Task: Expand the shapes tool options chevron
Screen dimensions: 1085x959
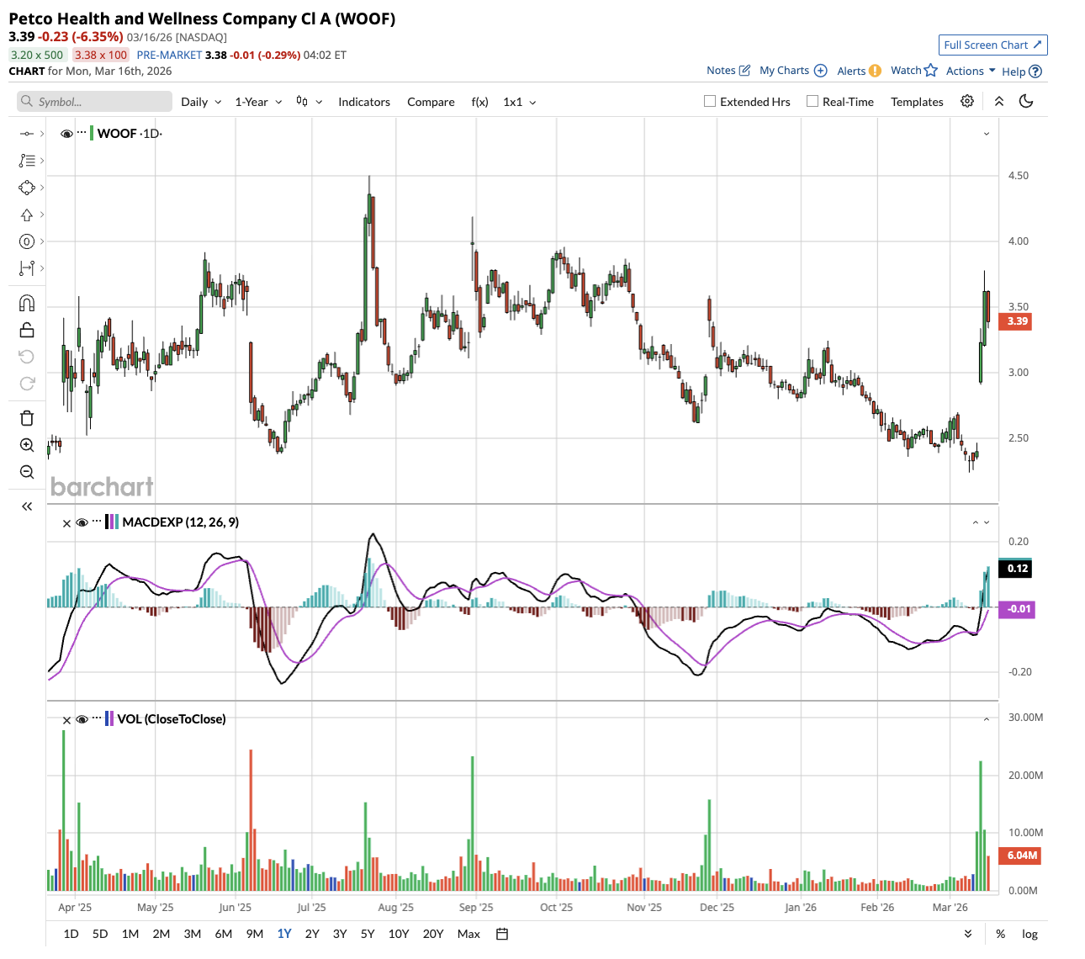Action: coord(42,188)
